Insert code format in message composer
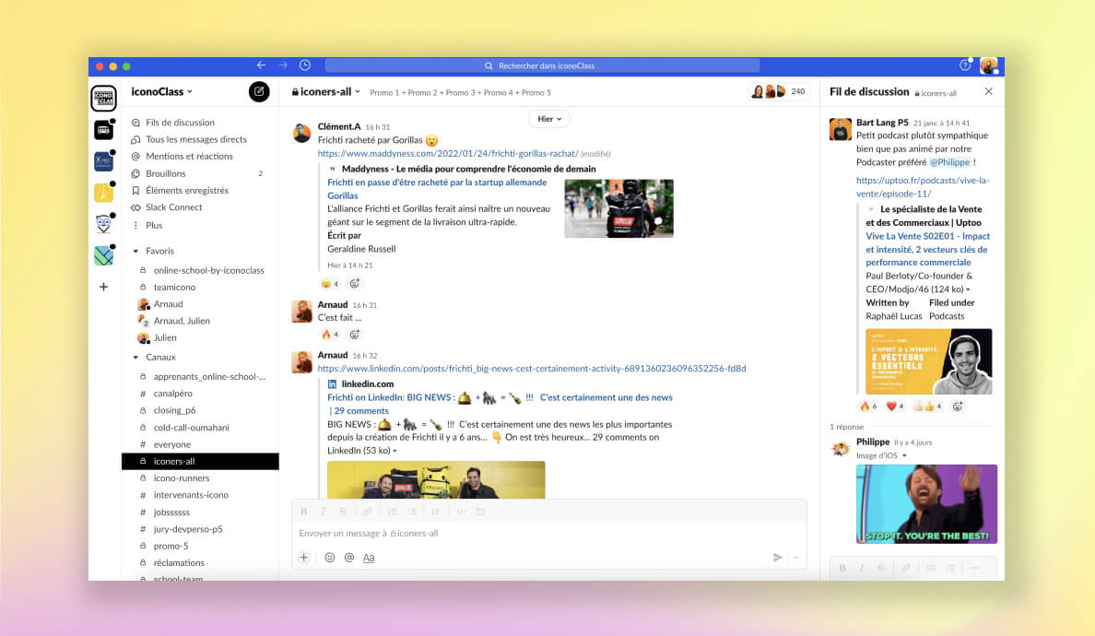The width and height of the screenshot is (1095, 636). click(x=461, y=512)
